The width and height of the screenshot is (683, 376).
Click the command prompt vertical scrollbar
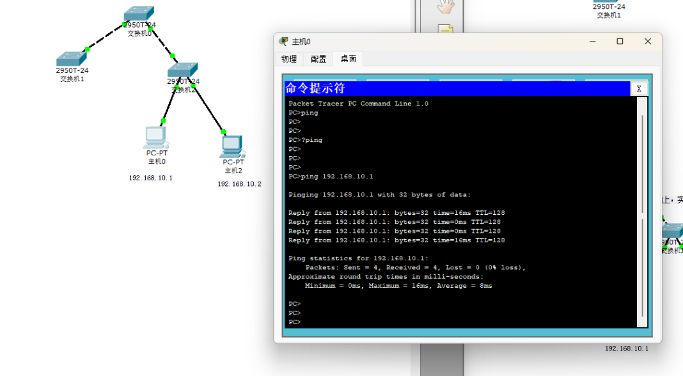(642, 212)
